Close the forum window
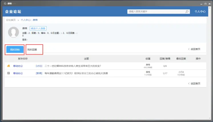Screen dimensions: 213x122 [210, 4]
